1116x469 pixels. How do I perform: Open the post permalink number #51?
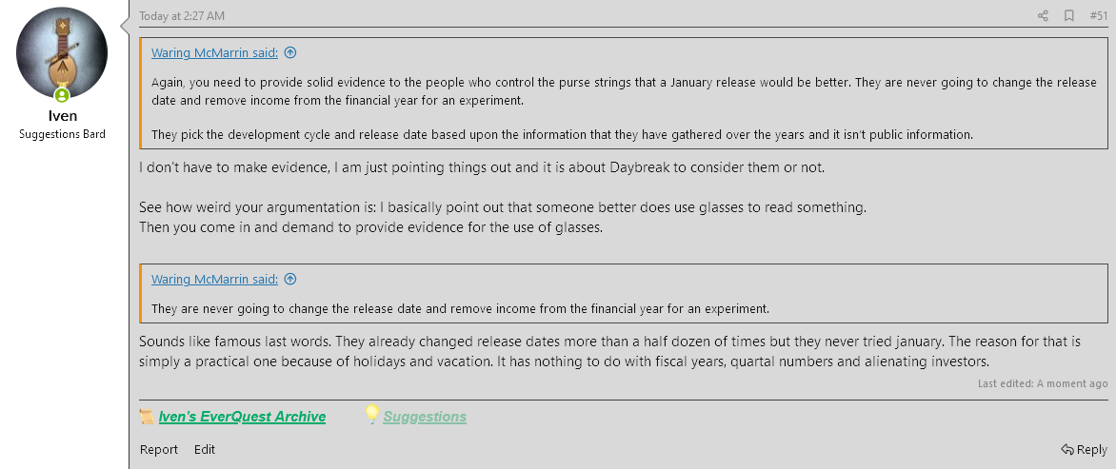1098,16
